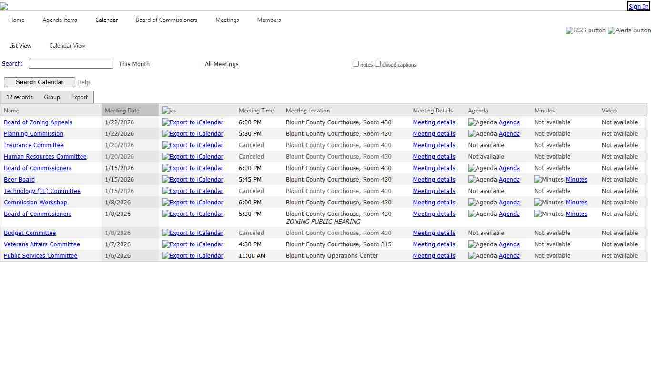This screenshot has height=366, width=651.
Task: Click the Sign In link
Action: point(638,6)
